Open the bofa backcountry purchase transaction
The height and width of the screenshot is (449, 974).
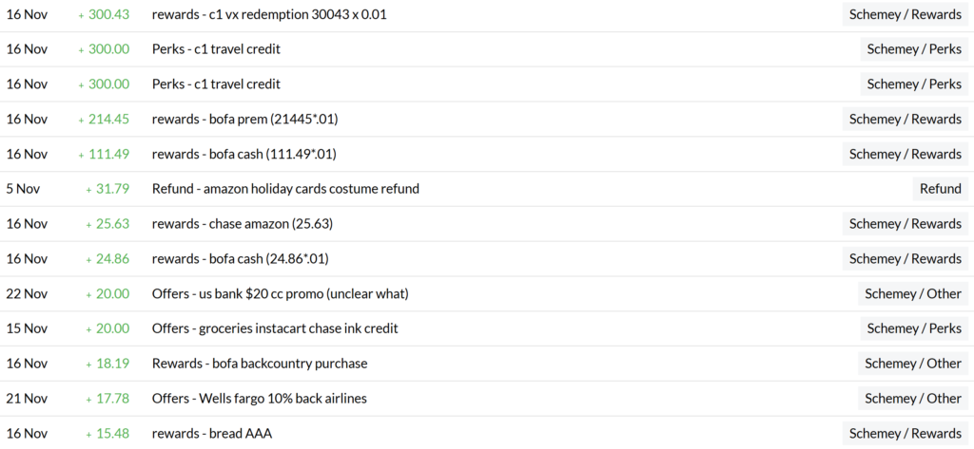260,364
